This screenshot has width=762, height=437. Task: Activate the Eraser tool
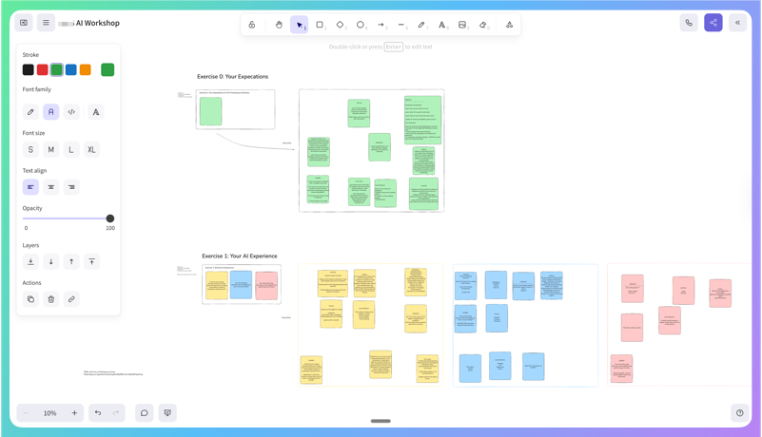[483, 25]
